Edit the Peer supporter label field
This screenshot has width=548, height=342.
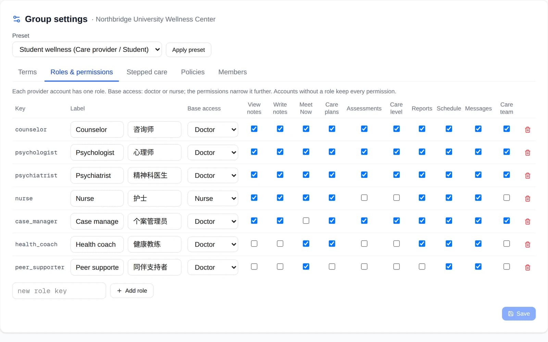[97, 267]
